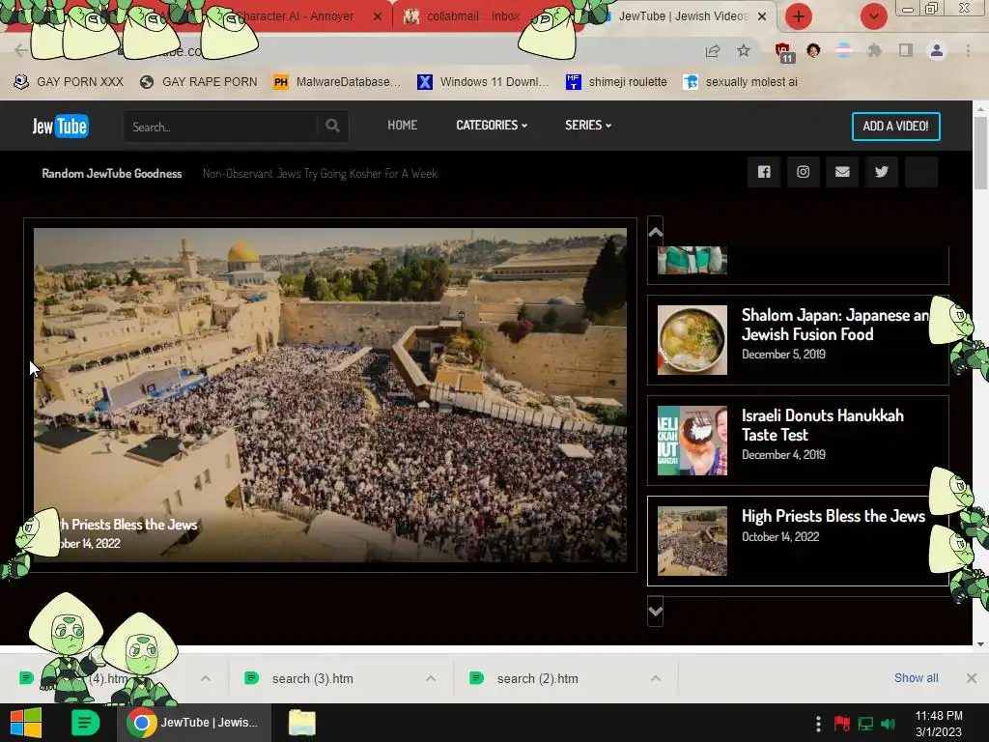Toggle the browser side panel icon

click(x=906, y=50)
